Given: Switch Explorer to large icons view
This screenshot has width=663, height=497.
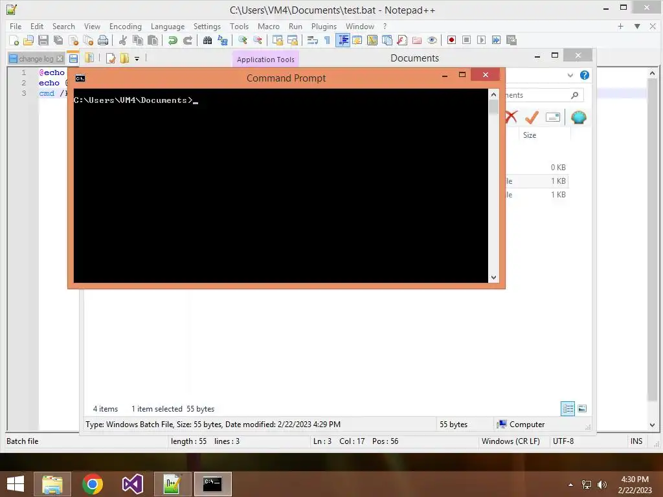Looking at the screenshot, I should click(x=582, y=408).
